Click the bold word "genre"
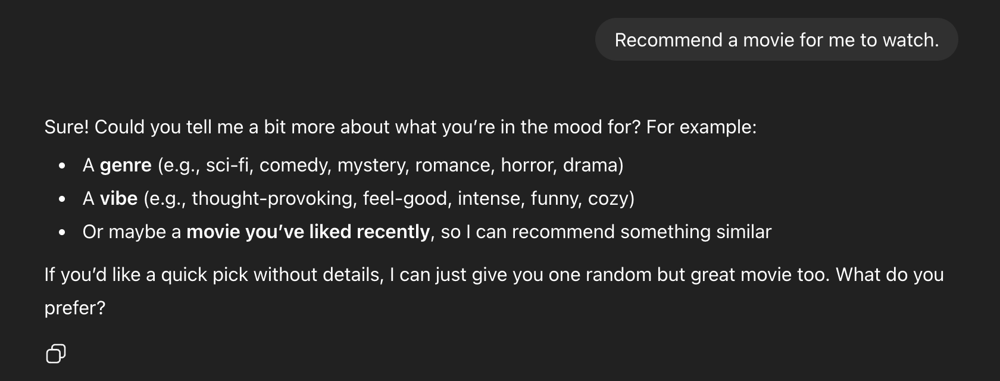This screenshot has height=381, width=1000. pyautogui.click(x=126, y=165)
